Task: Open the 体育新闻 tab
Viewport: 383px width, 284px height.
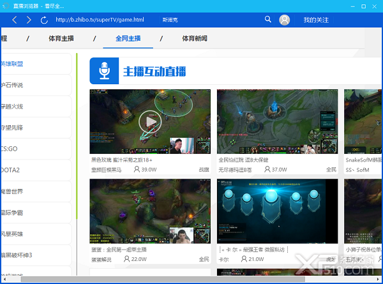Action: pos(195,38)
